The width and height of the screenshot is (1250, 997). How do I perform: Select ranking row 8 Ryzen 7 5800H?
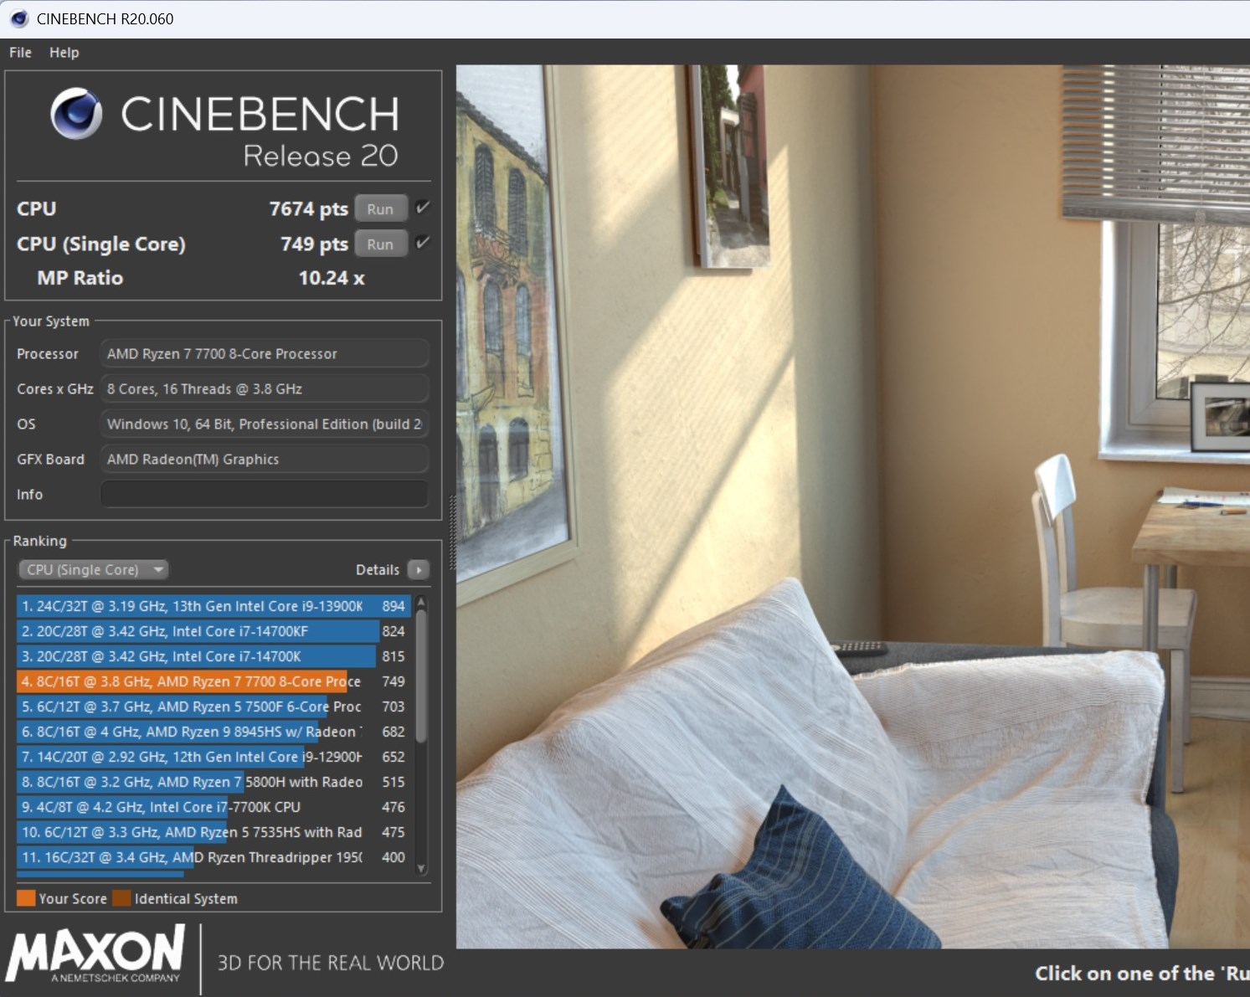point(213,782)
